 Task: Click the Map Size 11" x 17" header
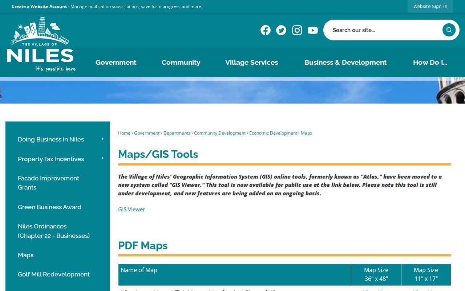point(426,275)
